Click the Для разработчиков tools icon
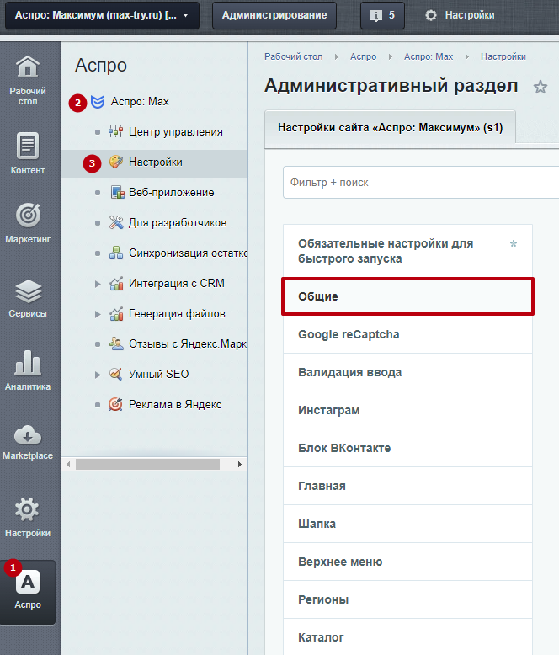 coord(116,222)
